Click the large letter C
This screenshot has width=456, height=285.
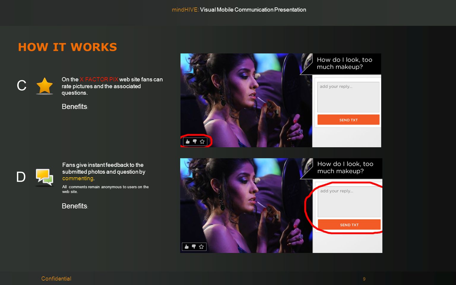point(22,86)
